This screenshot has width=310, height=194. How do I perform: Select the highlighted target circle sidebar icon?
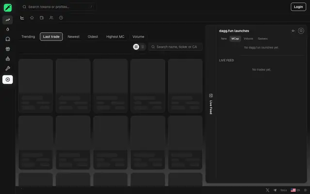[8, 80]
